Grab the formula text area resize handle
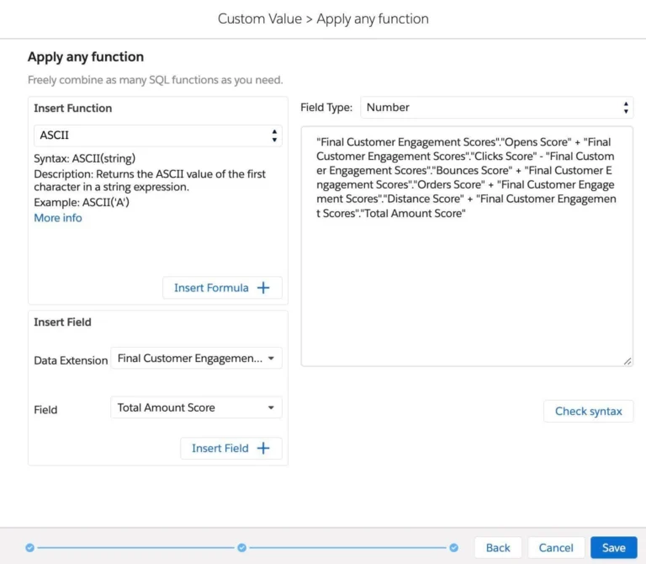This screenshot has width=646, height=564. (x=627, y=360)
